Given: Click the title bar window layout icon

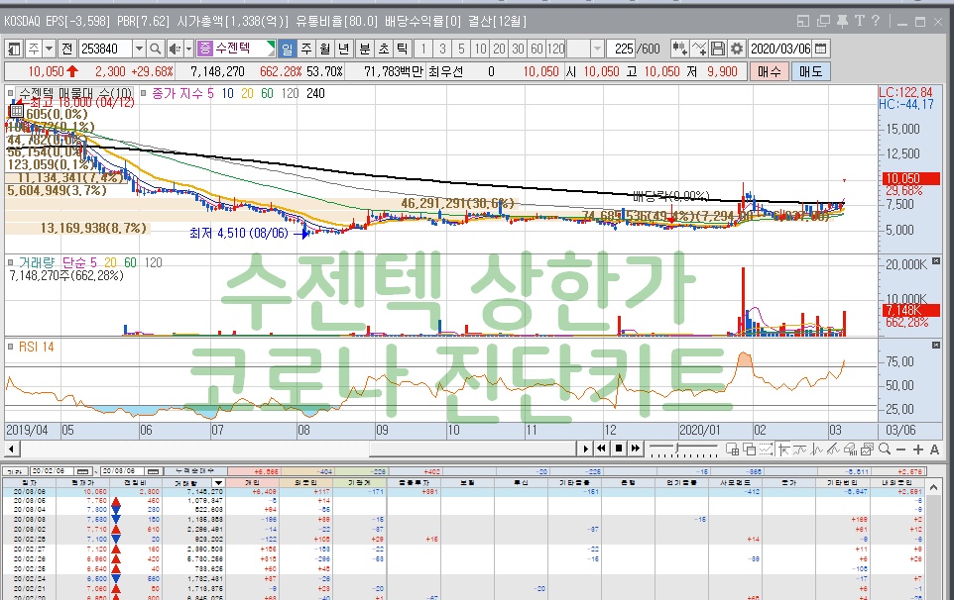Looking at the screenshot, I should (803, 21).
